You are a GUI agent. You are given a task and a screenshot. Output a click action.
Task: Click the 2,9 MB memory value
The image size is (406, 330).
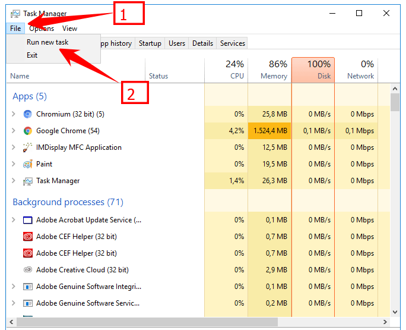coord(276,270)
